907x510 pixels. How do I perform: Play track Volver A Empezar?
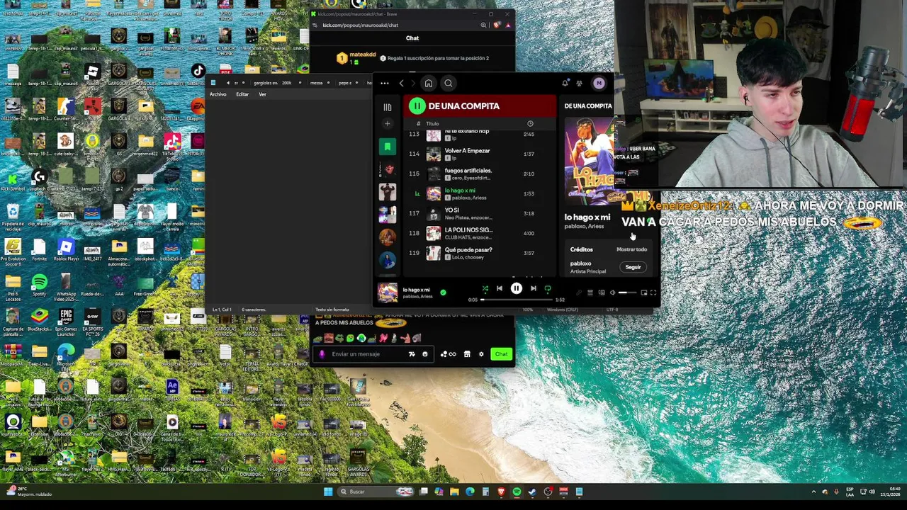(480, 154)
